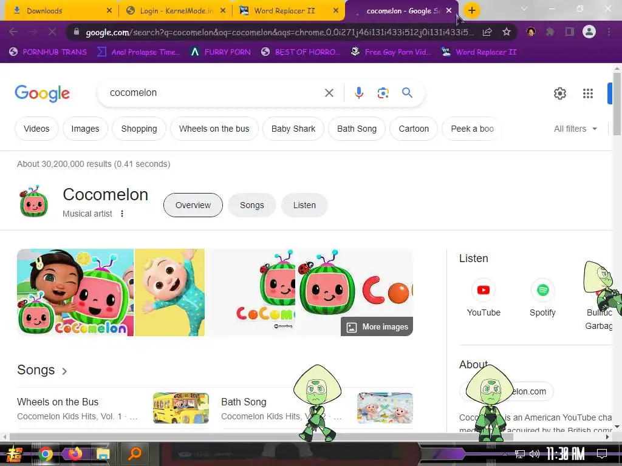Screen dimensions: 622x466
Task: Open Chrome profile avatar menu
Action: [589, 32]
